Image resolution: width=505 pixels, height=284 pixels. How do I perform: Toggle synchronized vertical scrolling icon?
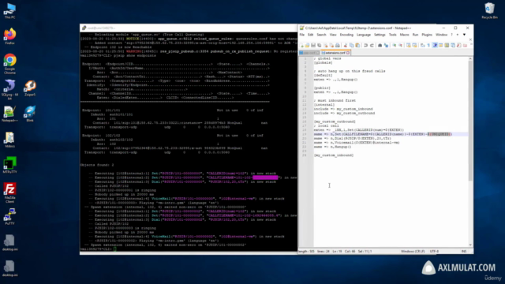click(409, 46)
